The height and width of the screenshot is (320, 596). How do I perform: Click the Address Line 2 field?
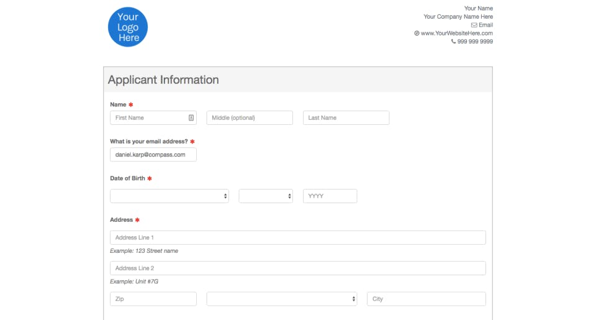point(298,268)
